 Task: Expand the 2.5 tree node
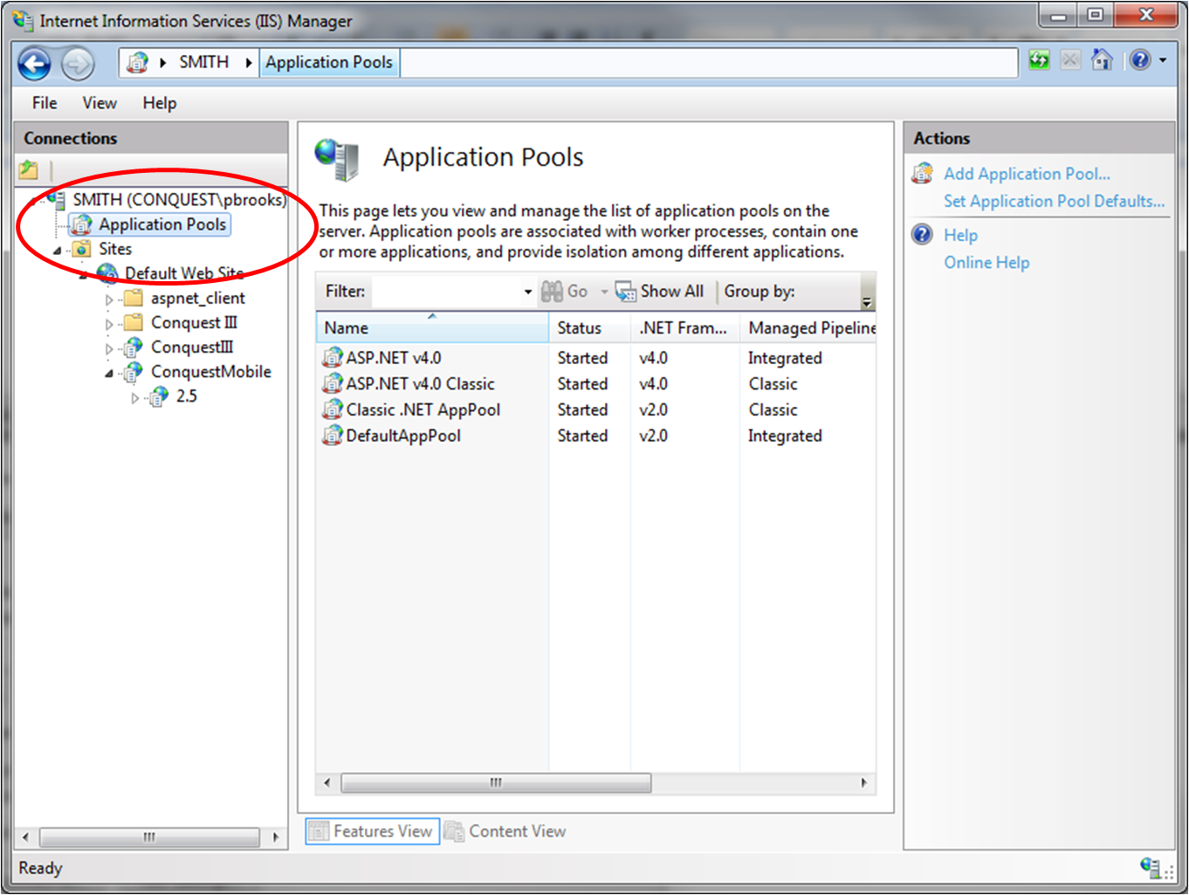pyautogui.click(x=135, y=397)
